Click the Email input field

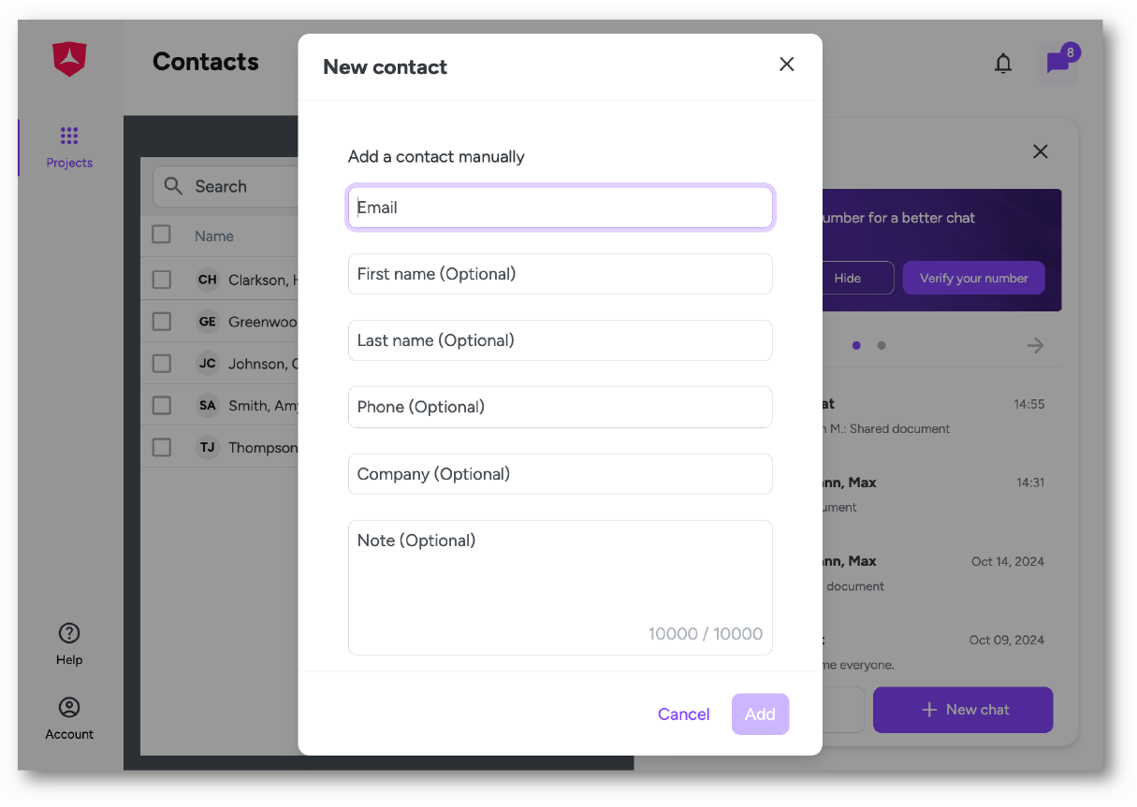click(x=561, y=208)
